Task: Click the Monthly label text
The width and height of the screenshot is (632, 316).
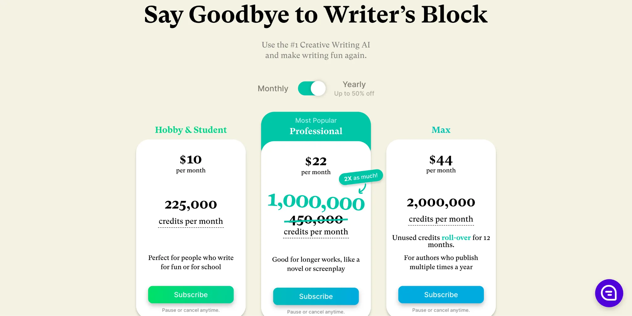Action: pos(272,88)
